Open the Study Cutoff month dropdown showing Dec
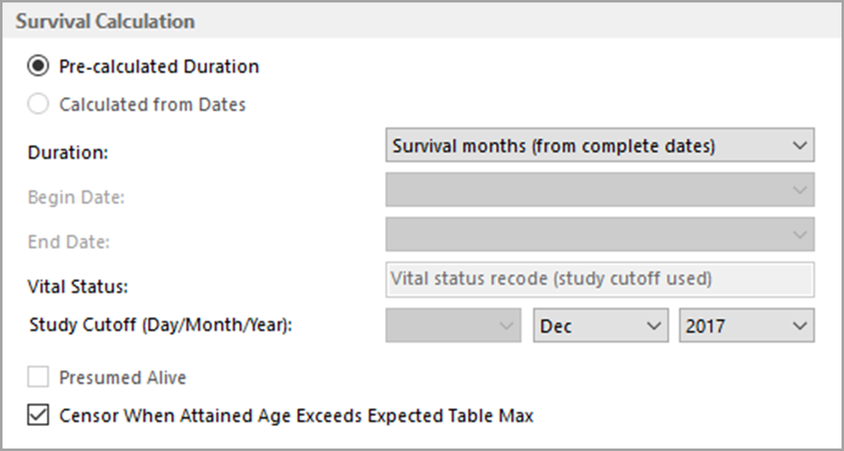This screenshot has height=451, width=844. pyautogui.click(x=599, y=326)
